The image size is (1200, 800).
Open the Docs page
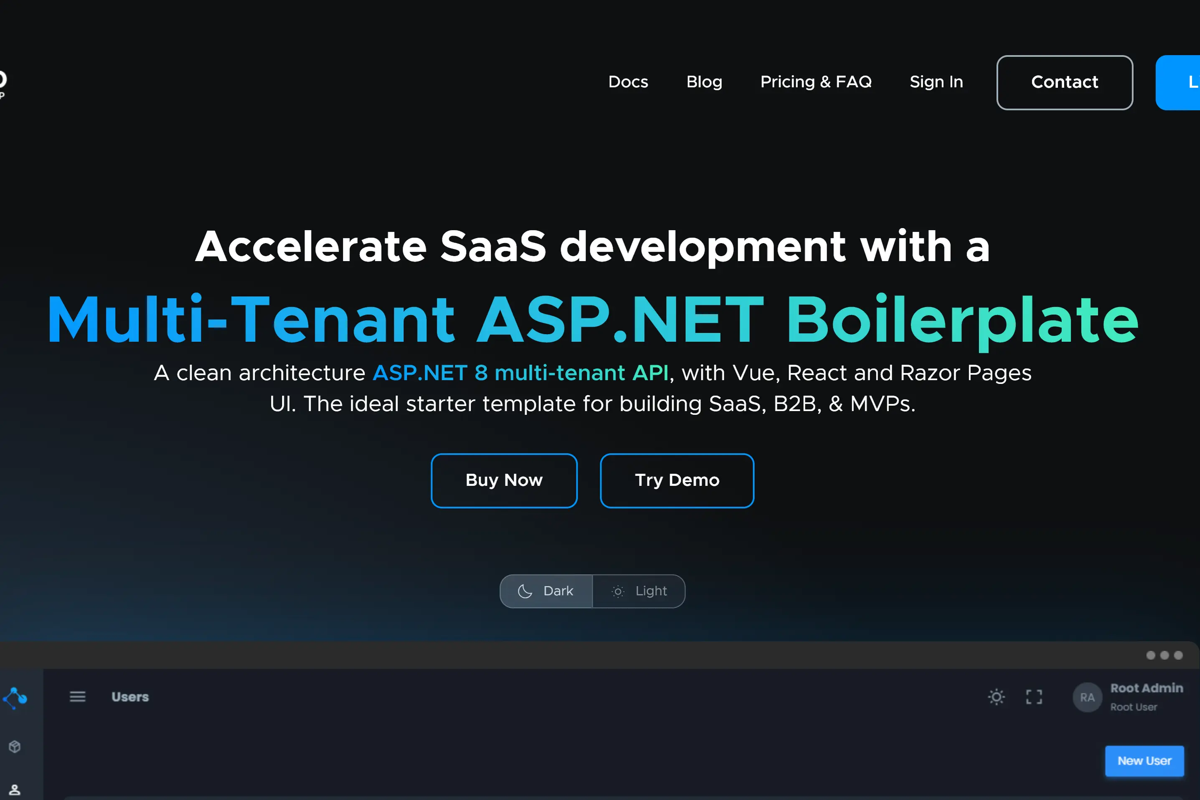pos(628,82)
